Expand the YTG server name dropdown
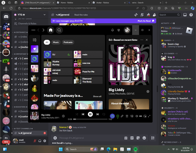The height and width of the screenshot is (153, 196). coord(44,15)
